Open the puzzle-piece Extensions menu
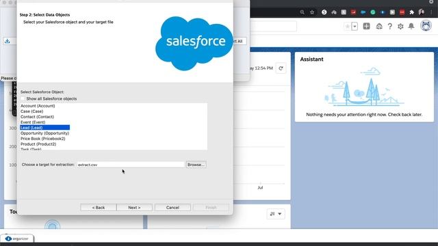This screenshot has height=246, width=438. 411,12
